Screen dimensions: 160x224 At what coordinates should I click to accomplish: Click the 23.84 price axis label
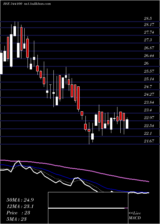(x=149, y=102)
